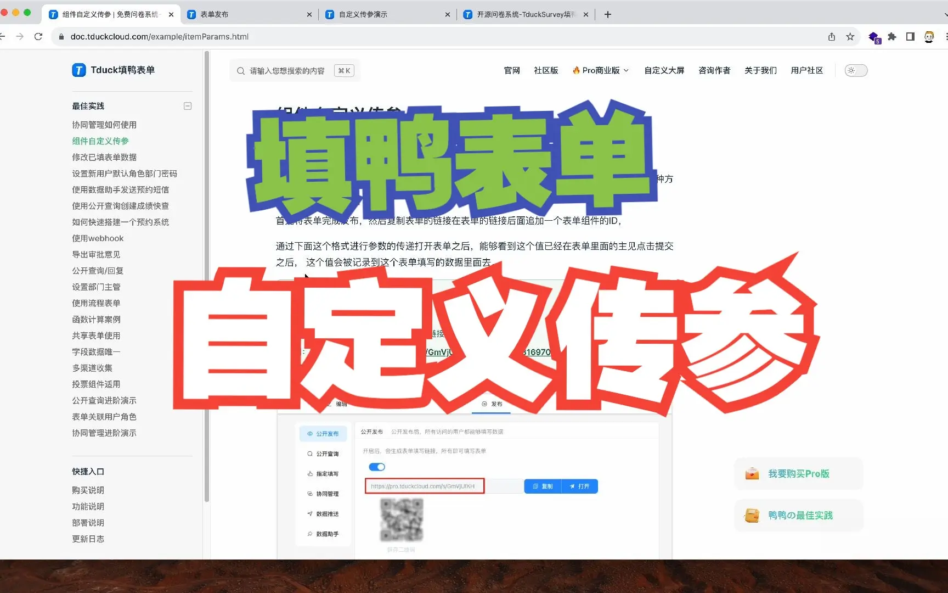Open the 咨询作者 nav item
This screenshot has height=593, width=948.
[714, 70]
